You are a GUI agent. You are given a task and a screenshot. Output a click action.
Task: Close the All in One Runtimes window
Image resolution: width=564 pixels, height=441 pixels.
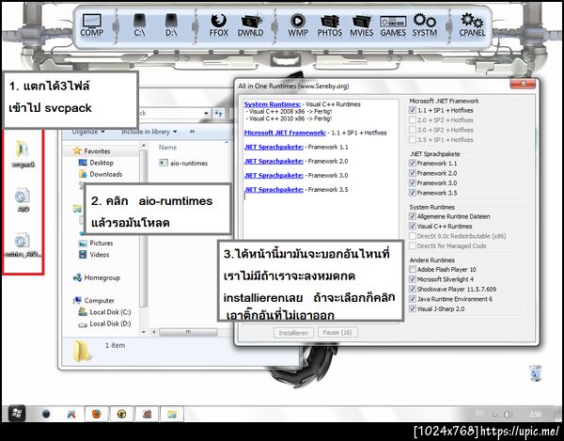[x=523, y=84]
